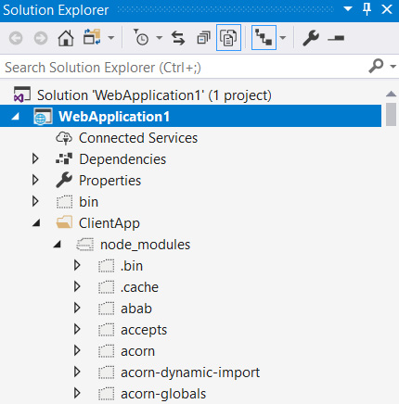399x404 pixels.
Task: Open the Solution Explorer window options menu
Action: (x=348, y=8)
